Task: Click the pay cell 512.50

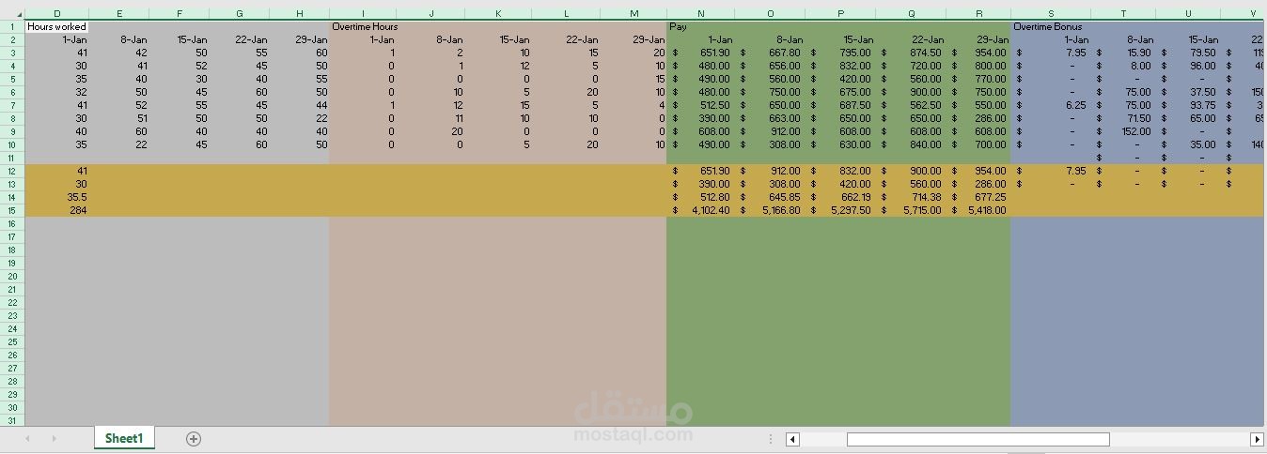Action: pos(701,105)
